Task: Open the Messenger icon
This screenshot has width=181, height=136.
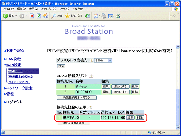Action: coord(118,16)
